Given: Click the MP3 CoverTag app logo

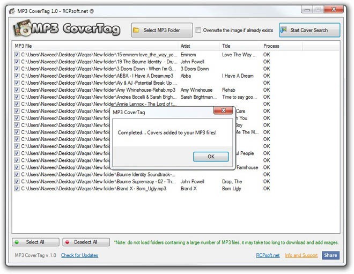Looking at the screenshot, I should [x=67, y=28].
